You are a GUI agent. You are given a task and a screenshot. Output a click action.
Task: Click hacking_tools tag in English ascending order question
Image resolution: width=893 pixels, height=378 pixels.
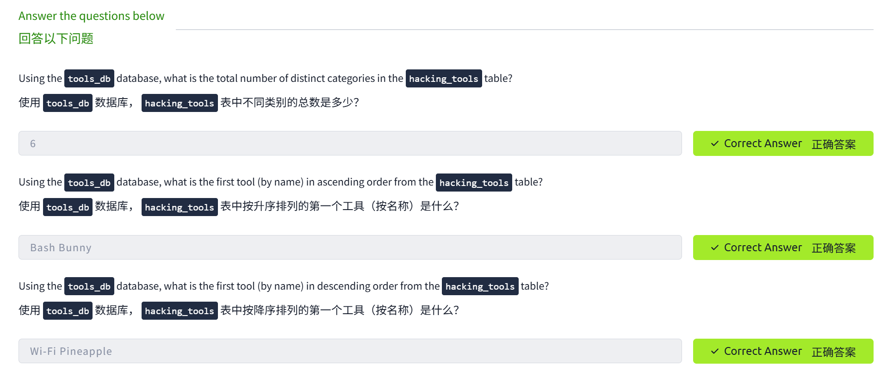pos(473,183)
